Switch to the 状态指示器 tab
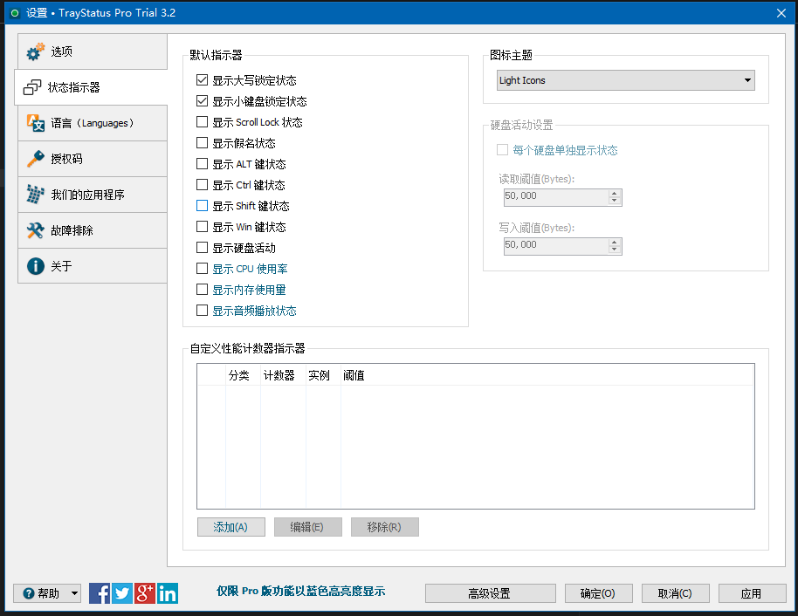This screenshot has width=798, height=616. pyautogui.click(x=91, y=87)
